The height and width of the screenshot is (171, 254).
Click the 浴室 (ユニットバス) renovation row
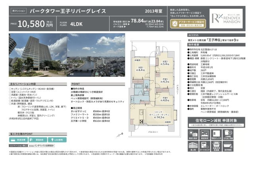(22, 92)
